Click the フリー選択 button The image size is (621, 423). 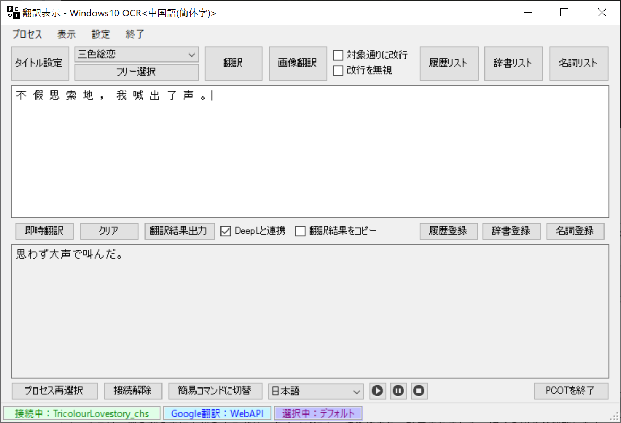point(137,72)
